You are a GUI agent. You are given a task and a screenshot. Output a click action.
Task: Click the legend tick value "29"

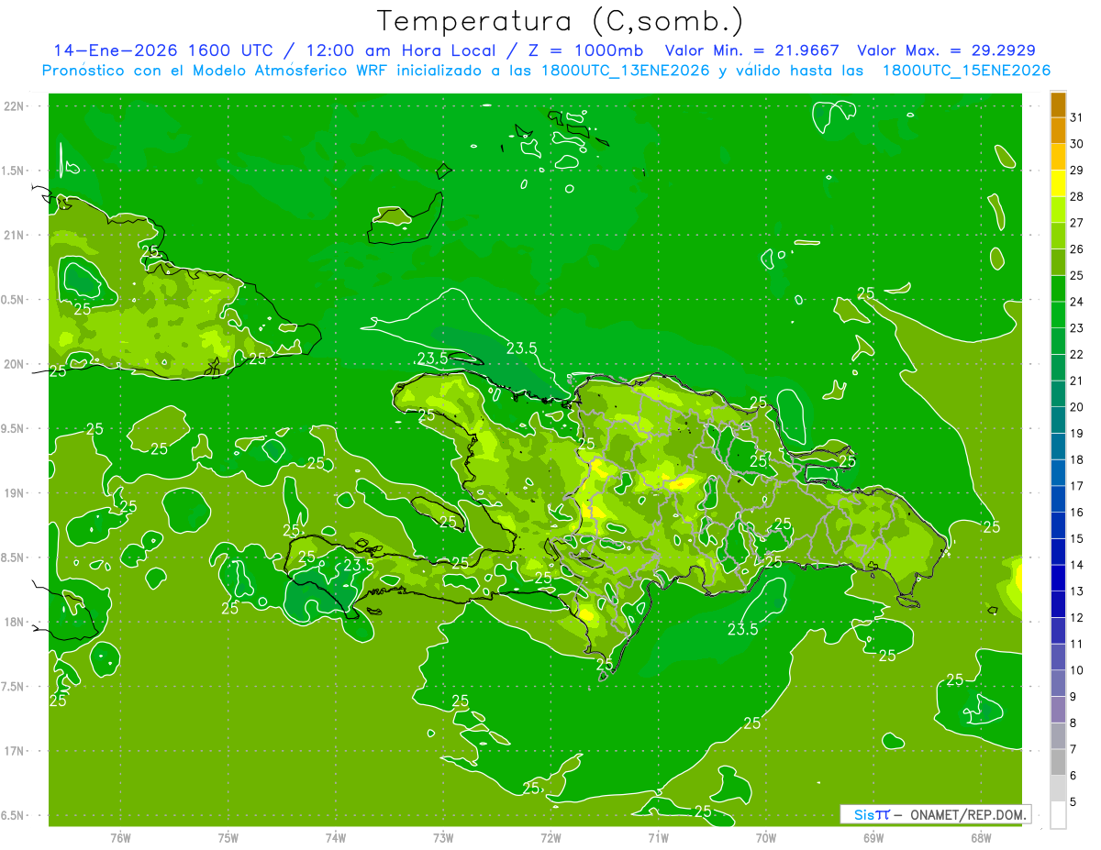[x=1077, y=170]
